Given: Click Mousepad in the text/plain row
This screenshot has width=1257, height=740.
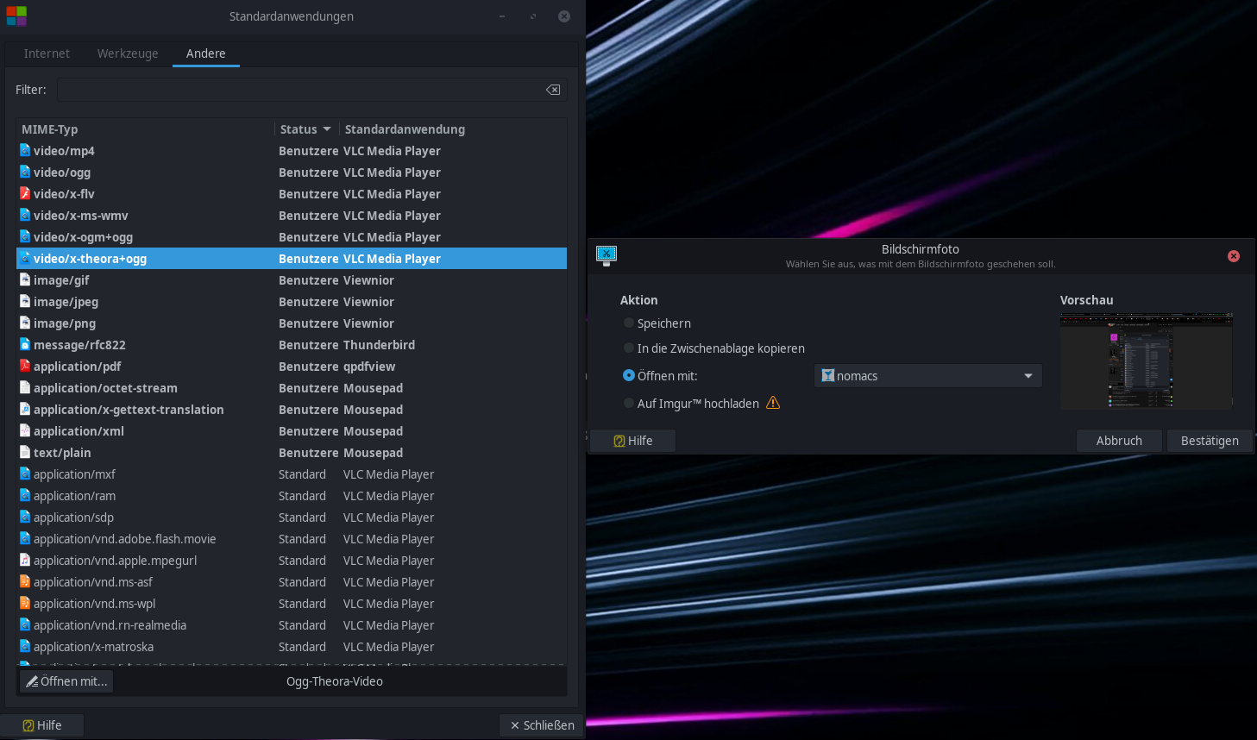Looking at the screenshot, I should 373,453.
